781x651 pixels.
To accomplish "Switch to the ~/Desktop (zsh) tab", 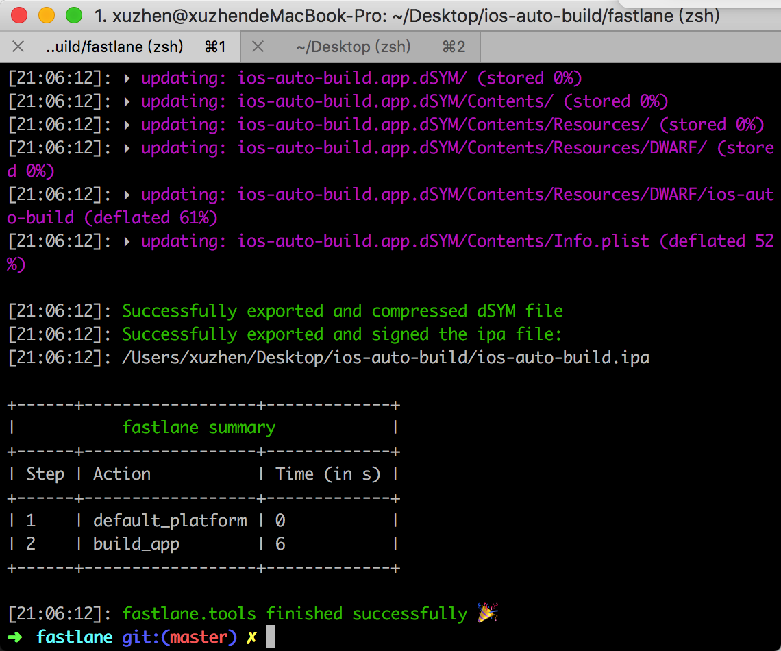I will pyautogui.click(x=360, y=47).
